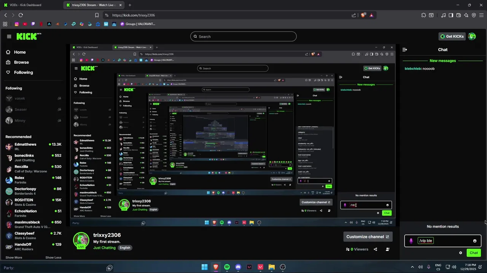The image size is (487, 273).
Task: Click the Windows Start button
Action: click(x=205, y=267)
